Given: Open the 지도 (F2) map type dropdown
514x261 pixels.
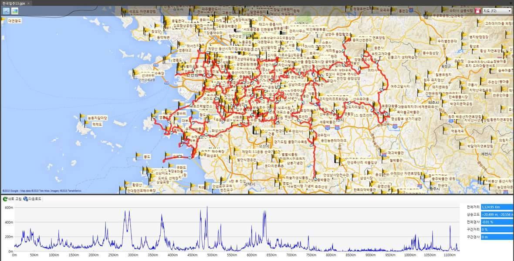Looking at the screenshot, I should point(497,11).
